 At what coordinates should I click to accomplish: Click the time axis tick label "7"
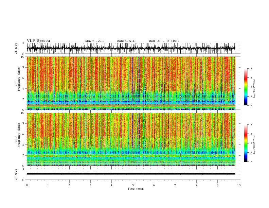point(175,185)
